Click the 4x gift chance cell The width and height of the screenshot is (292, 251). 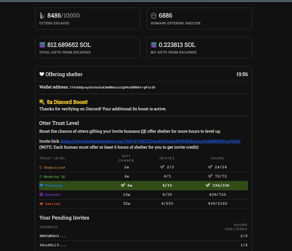click(127, 176)
